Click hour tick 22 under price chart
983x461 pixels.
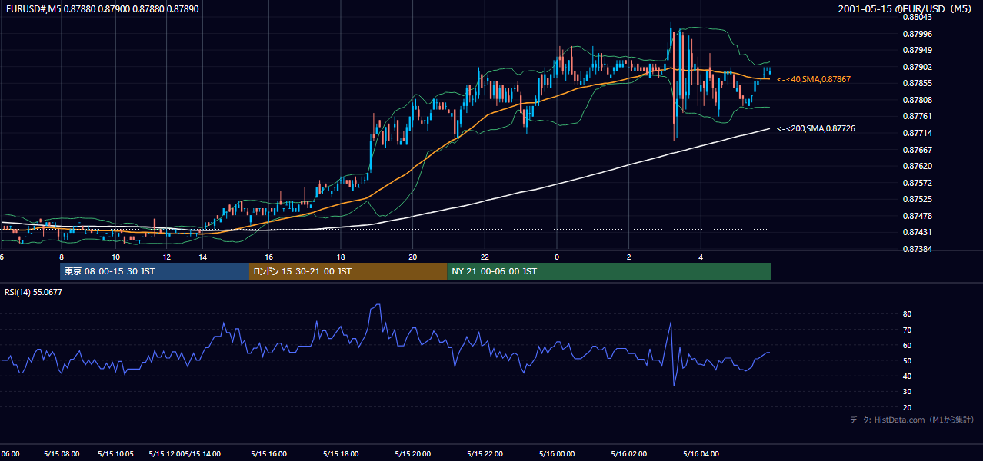[x=485, y=257]
